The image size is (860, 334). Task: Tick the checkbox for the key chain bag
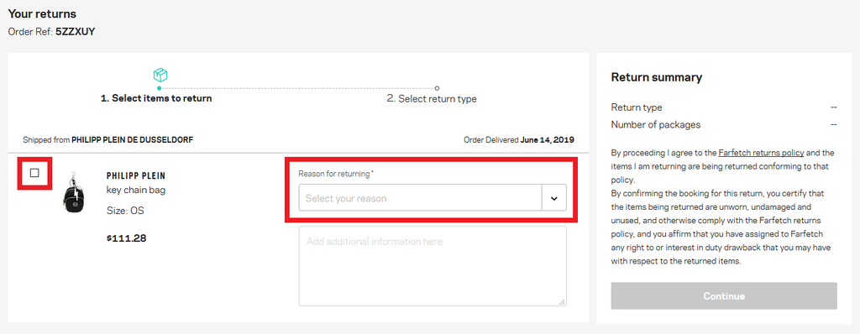point(34,174)
